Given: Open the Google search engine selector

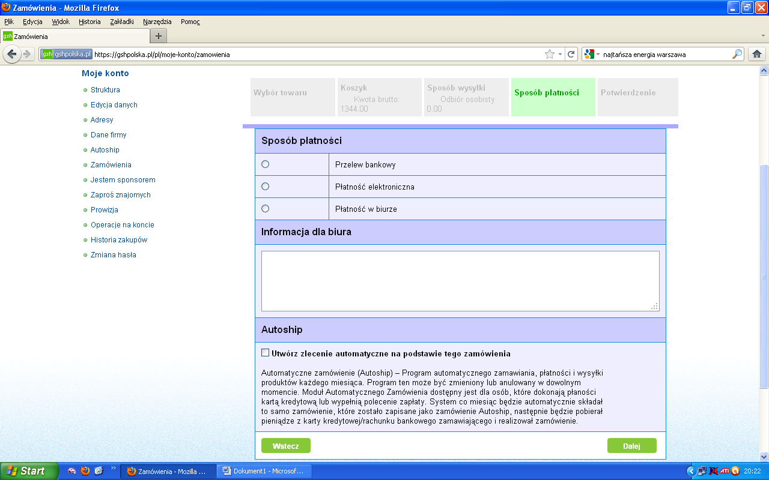Looking at the screenshot, I should [x=592, y=54].
